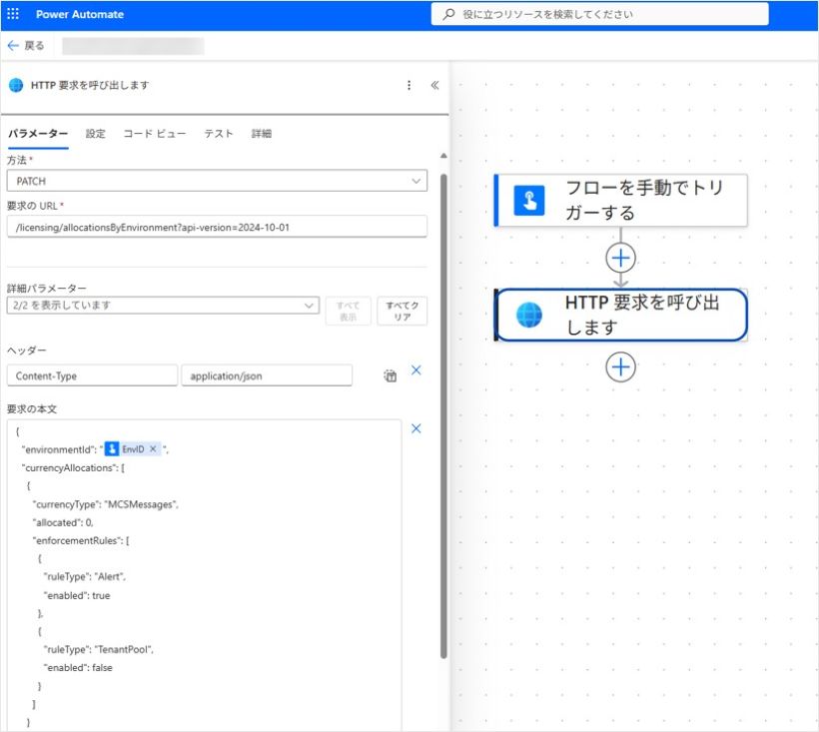The width and height of the screenshot is (819, 732).
Task: Click the "enforcementRules" line in body
Action: [x=81, y=540]
